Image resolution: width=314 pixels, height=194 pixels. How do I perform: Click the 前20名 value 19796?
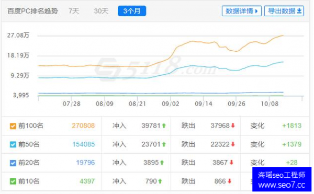click(85, 163)
